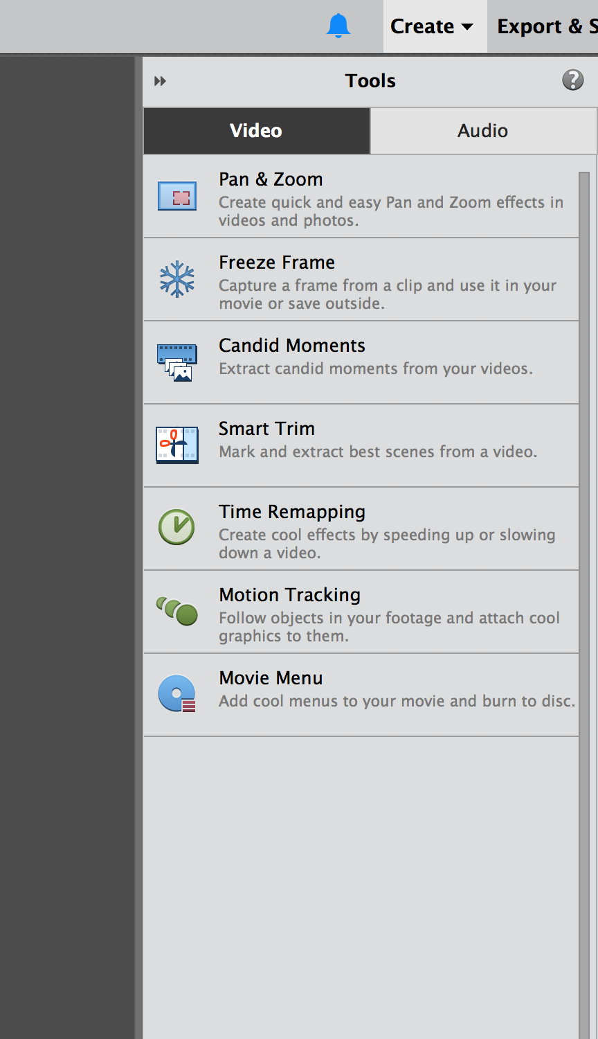Click the Motion Tracking green circles icon
This screenshot has height=1039, width=598.
[177, 611]
